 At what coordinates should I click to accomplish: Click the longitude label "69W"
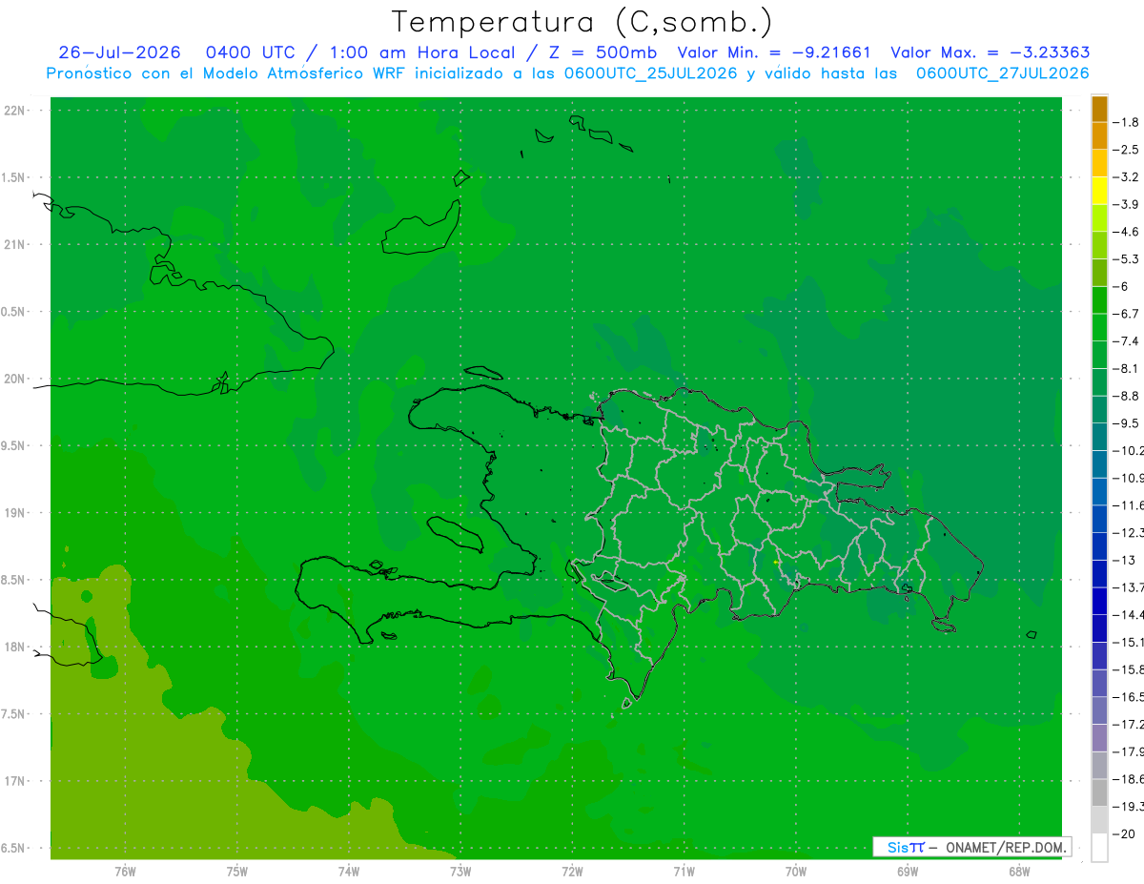click(908, 872)
